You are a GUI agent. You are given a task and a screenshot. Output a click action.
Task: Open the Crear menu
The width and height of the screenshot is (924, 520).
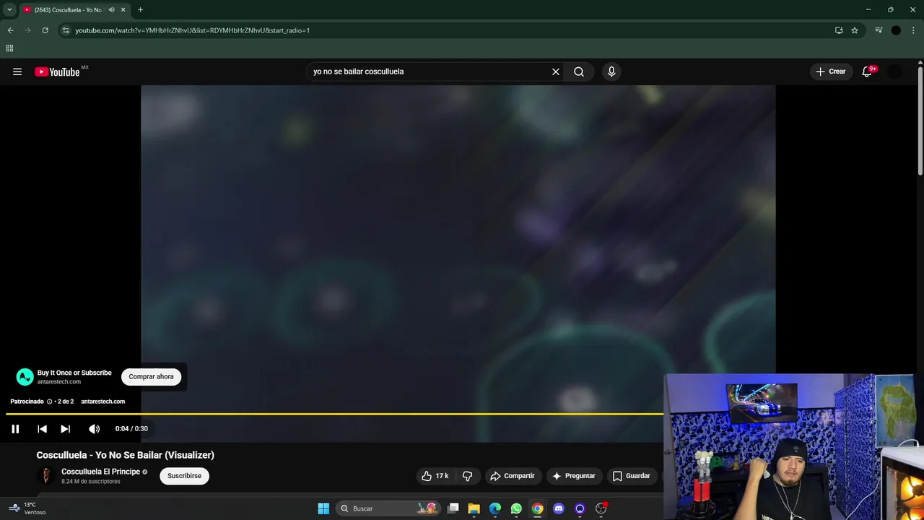tap(830, 71)
